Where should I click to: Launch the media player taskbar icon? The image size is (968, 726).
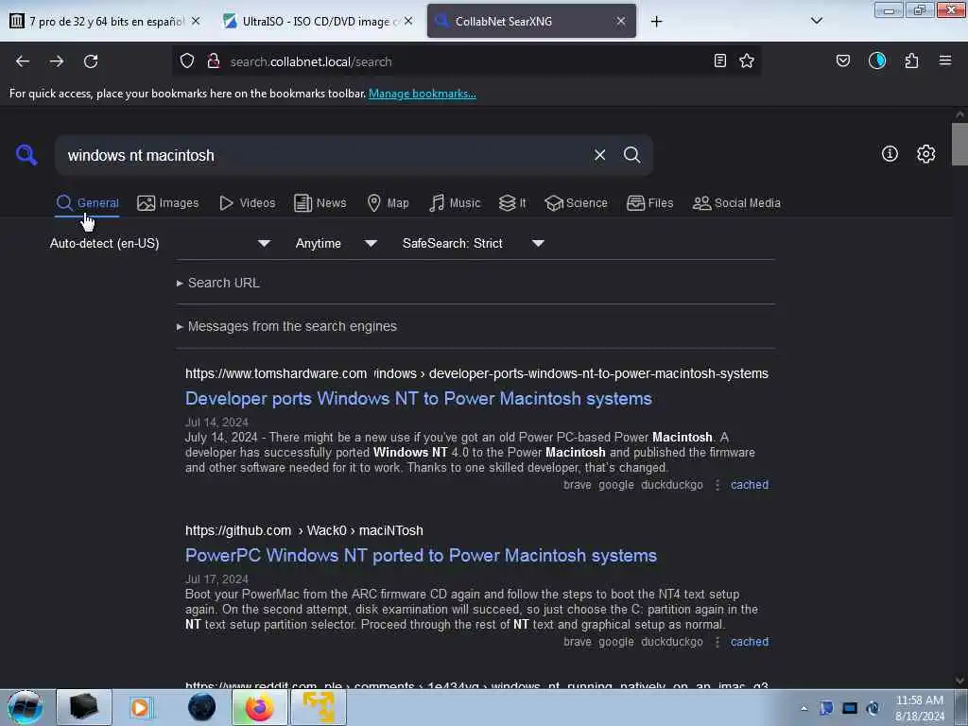point(141,707)
